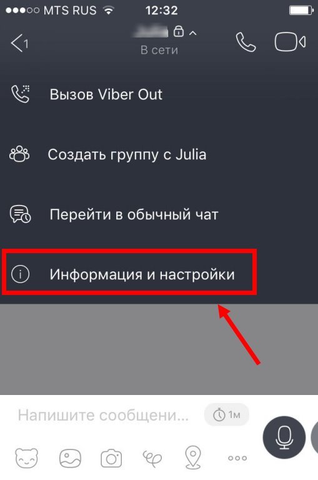
Task: Open photo gallery icon in bottom toolbar
Action: 70,458
